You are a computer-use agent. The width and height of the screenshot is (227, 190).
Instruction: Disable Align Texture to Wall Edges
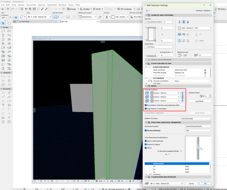coord(146,108)
